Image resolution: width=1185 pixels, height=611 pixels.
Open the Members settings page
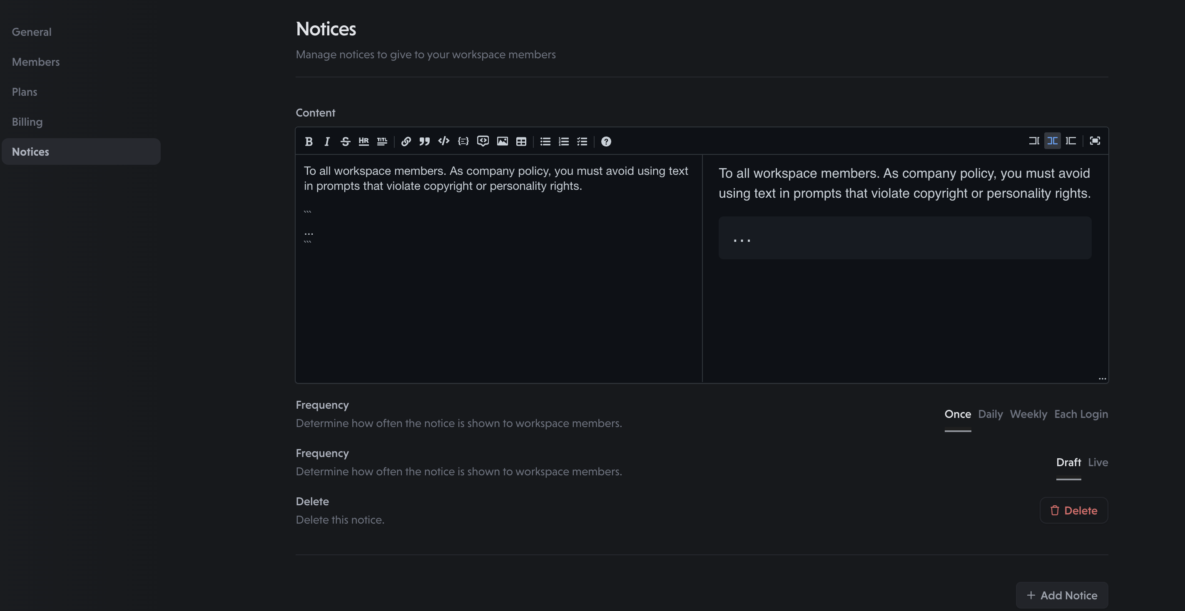point(36,62)
